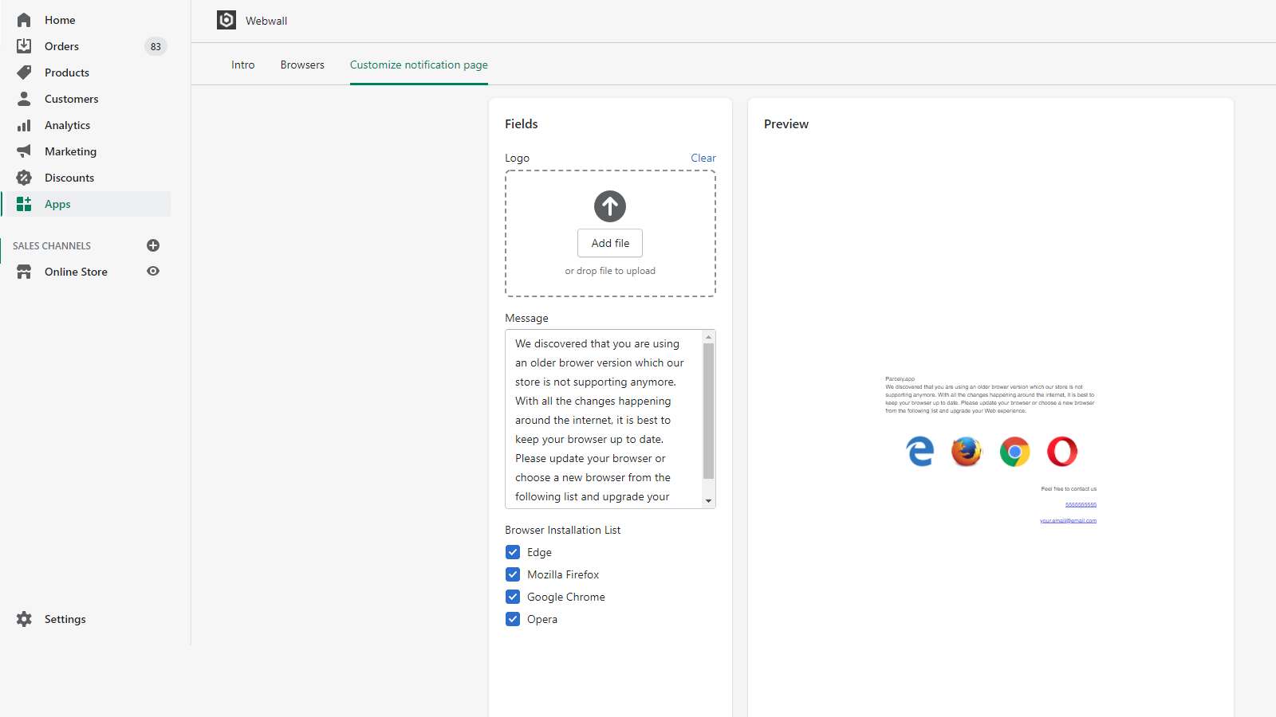Open Settings using the gear icon
The image size is (1276, 717).
(24, 618)
